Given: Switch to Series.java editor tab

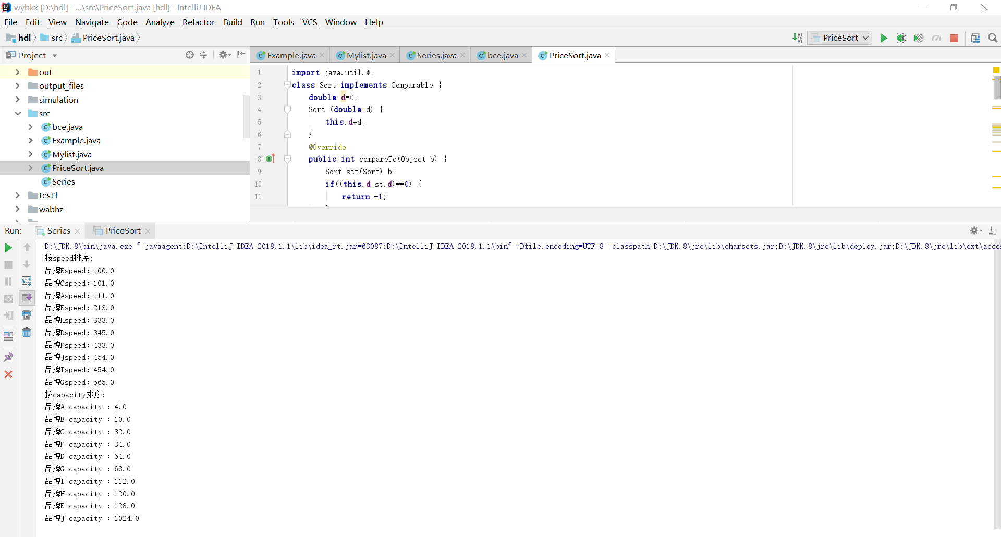Looking at the screenshot, I should (x=436, y=55).
